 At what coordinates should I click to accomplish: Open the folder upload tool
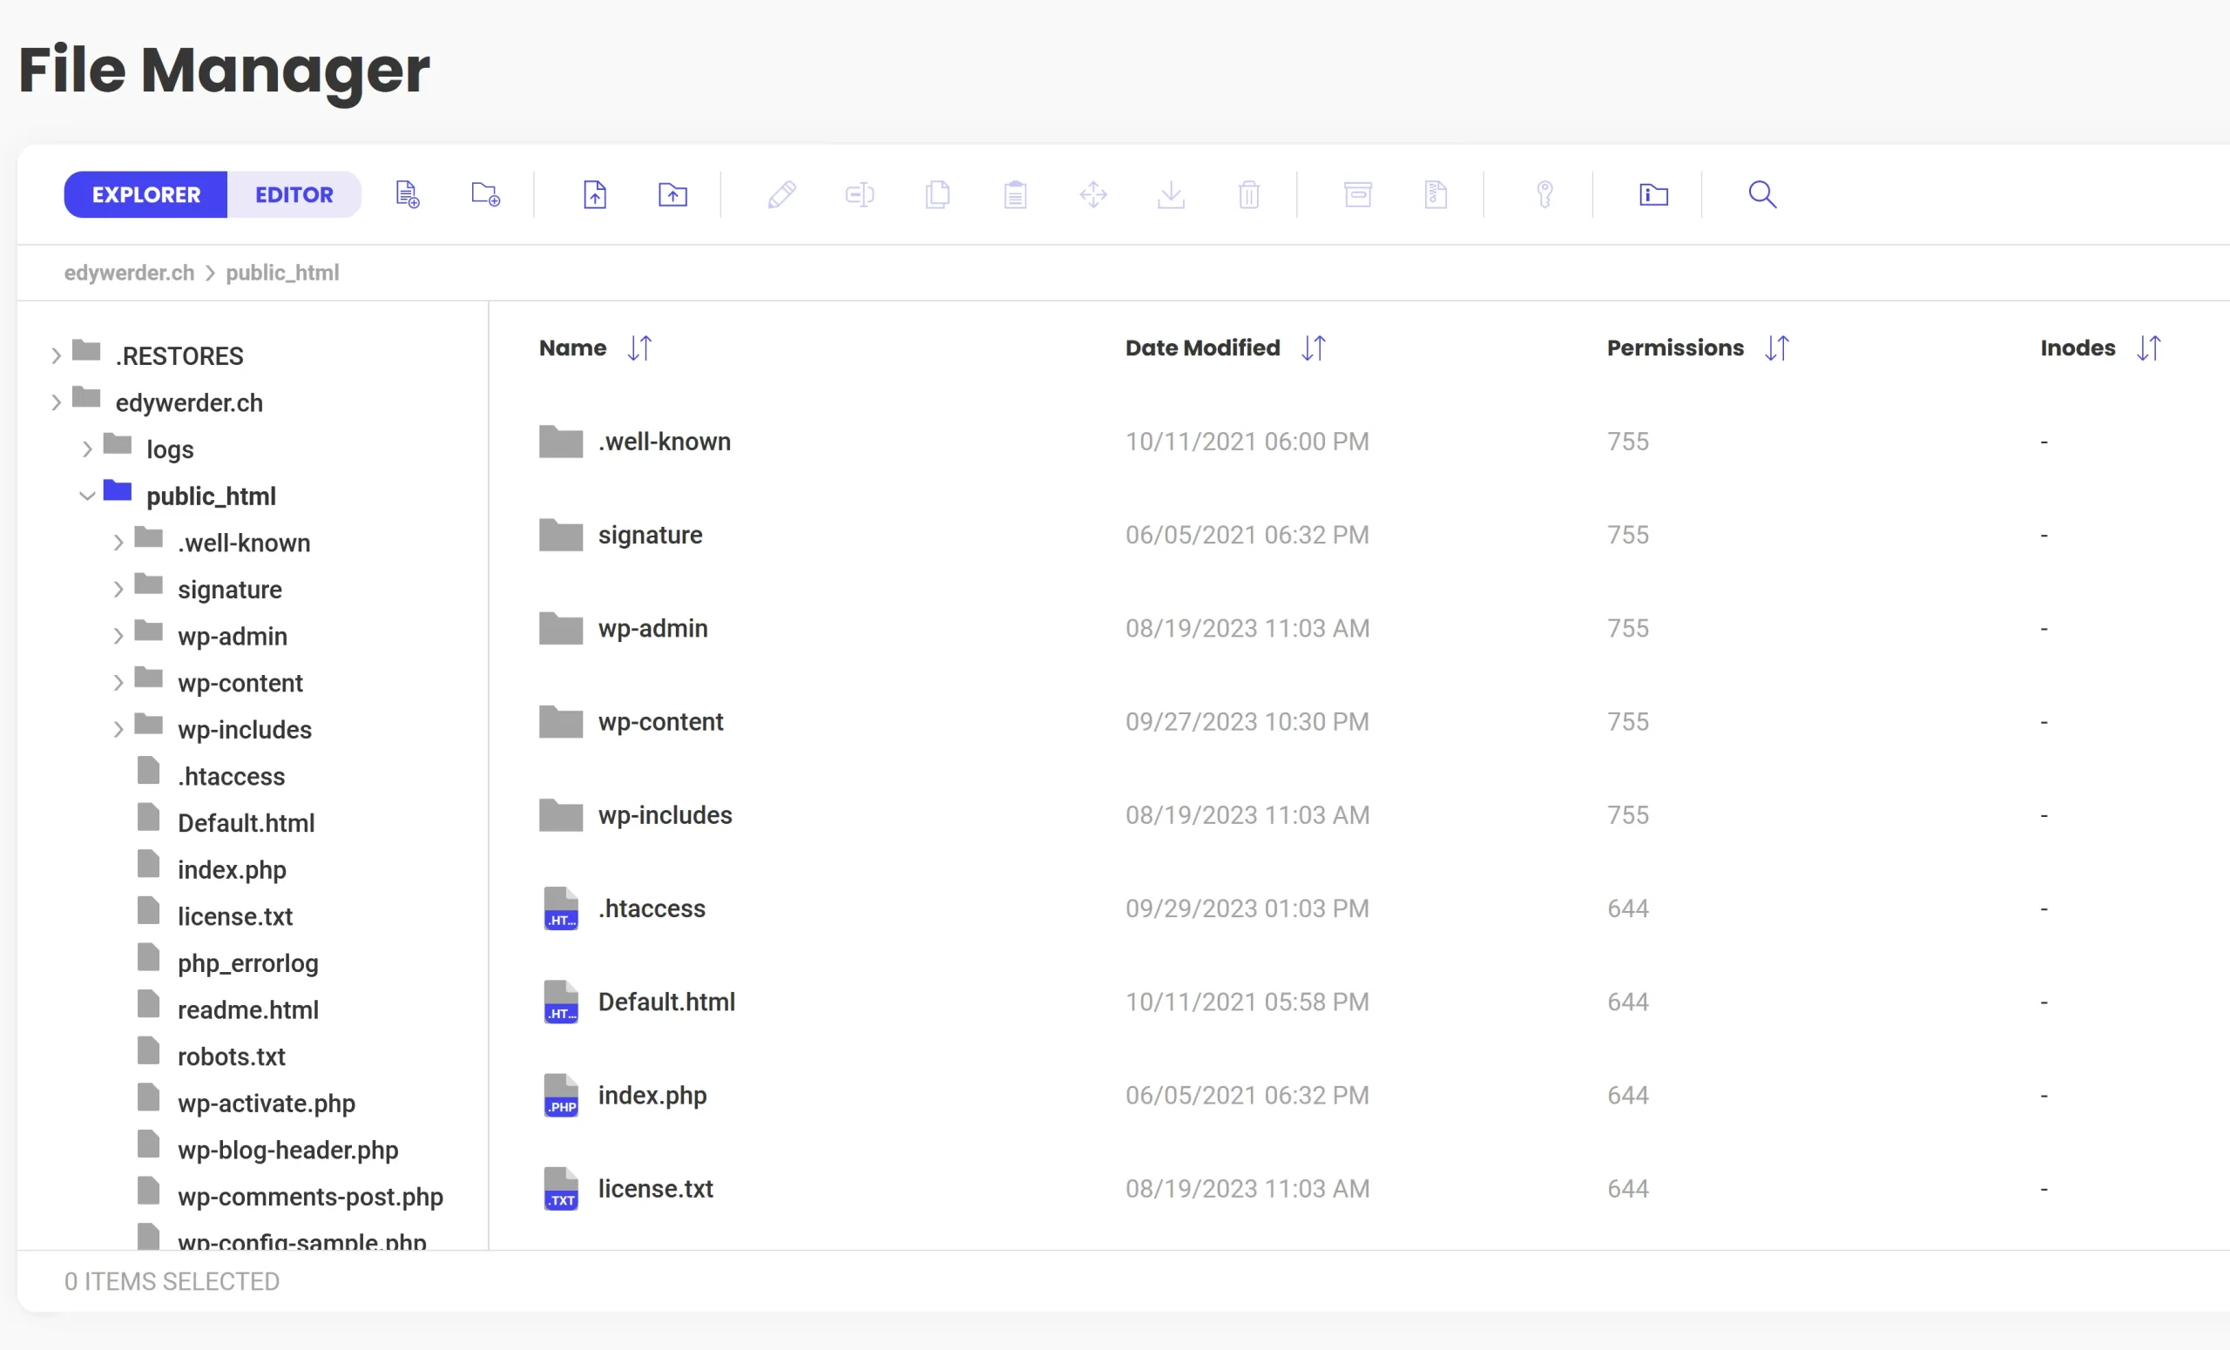coord(672,193)
